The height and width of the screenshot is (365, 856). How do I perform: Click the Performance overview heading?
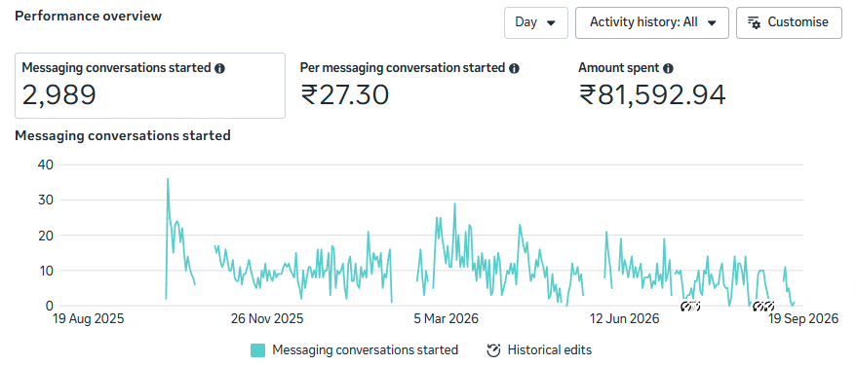click(88, 16)
